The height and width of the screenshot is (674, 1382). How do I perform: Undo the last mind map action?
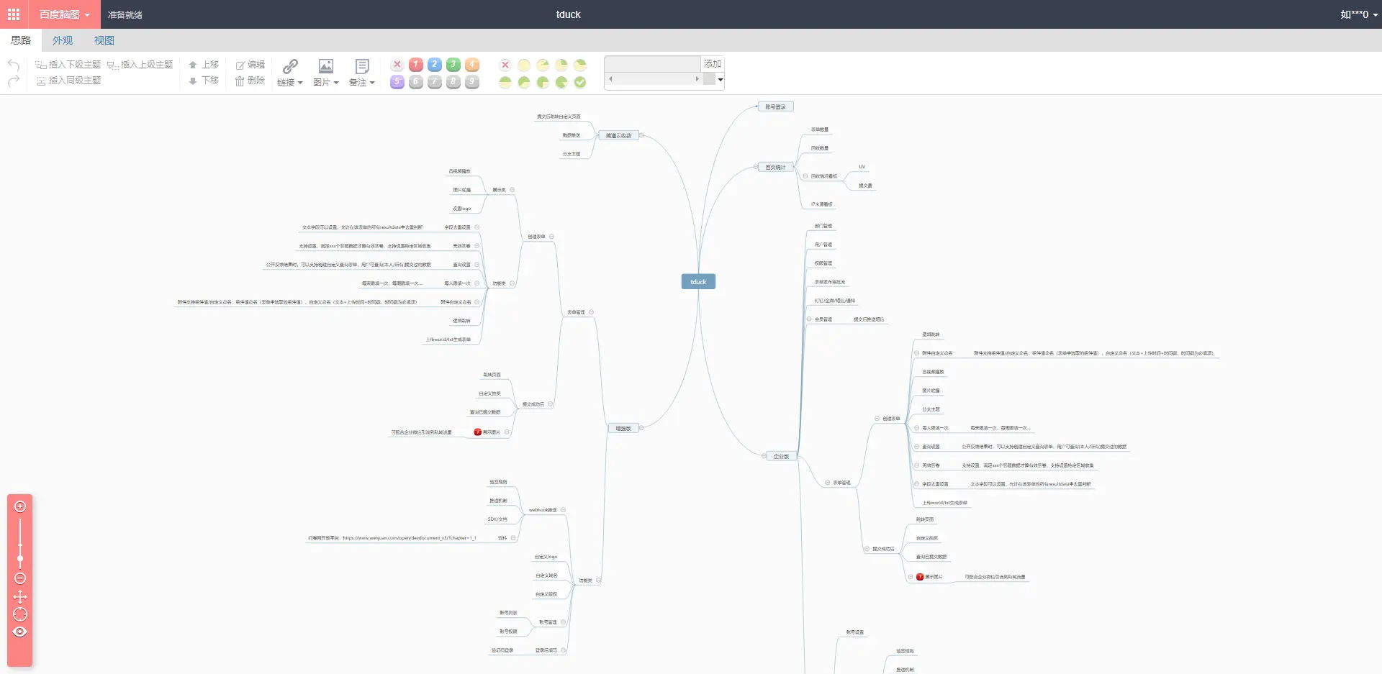(14, 65)
